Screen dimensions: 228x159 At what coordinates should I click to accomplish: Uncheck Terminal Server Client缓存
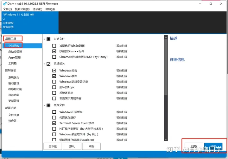click(54, 123)
